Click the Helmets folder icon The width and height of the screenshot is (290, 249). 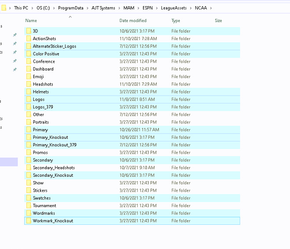(x=29, y=92)
